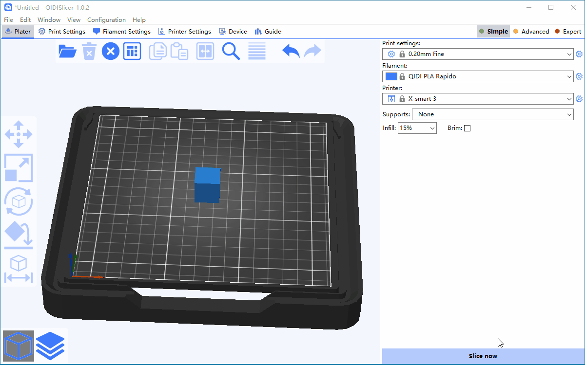585x365 pixels.
Task: Switch to sliced layers preview view
Action: click(x=50, y=345)
